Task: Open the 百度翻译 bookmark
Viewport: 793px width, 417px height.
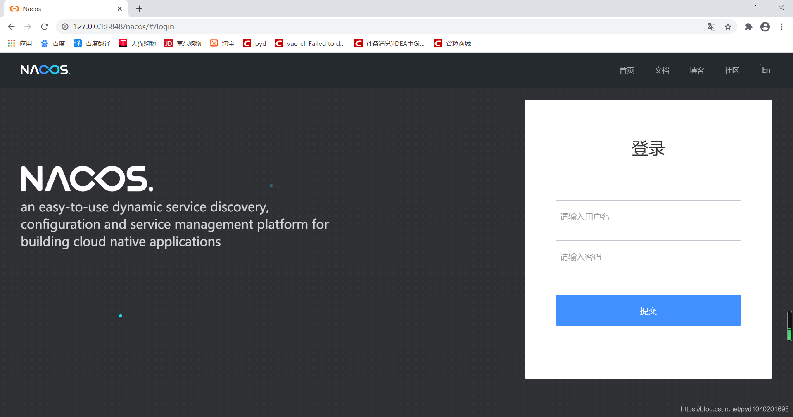Action: pos(92,43)
